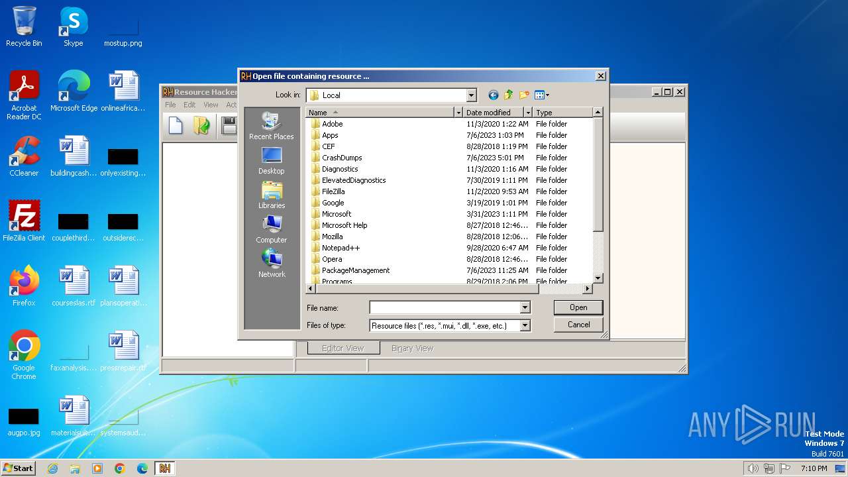Open Recycle Bin desktop icon
Image resolution: width=848 pixels, height=477 pixels.
click(x=24, y=27)
